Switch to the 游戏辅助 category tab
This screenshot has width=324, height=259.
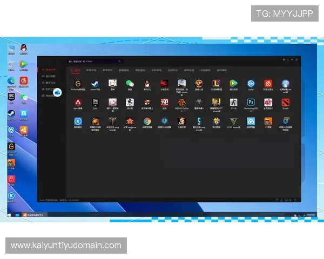coord(222,70)
